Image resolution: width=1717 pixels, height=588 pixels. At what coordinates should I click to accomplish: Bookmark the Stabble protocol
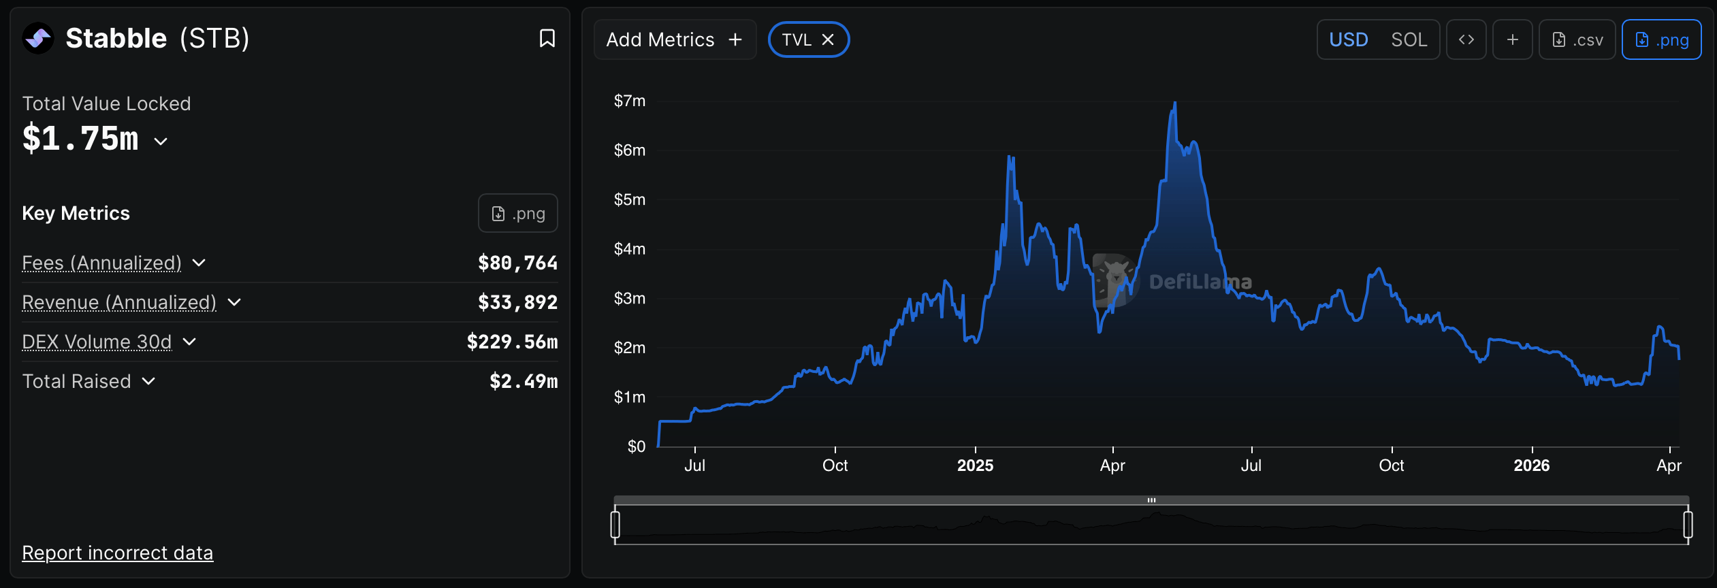547,38
